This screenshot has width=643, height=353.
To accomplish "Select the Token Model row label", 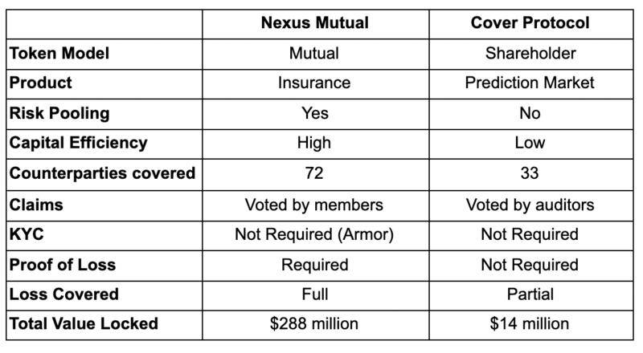I will [59, 54].
